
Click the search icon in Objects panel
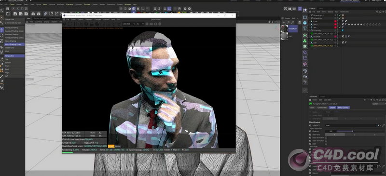pos(377,12)
